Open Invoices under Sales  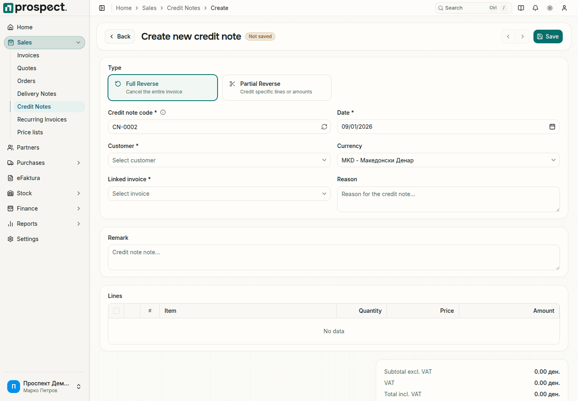tap(49, 55)
